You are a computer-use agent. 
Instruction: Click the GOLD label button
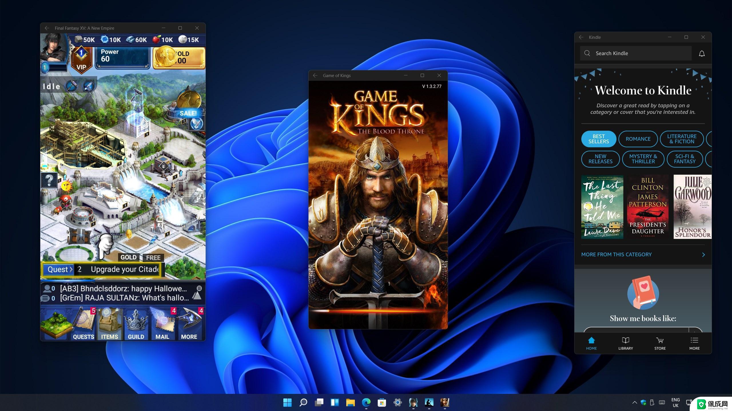pos(128,257)
